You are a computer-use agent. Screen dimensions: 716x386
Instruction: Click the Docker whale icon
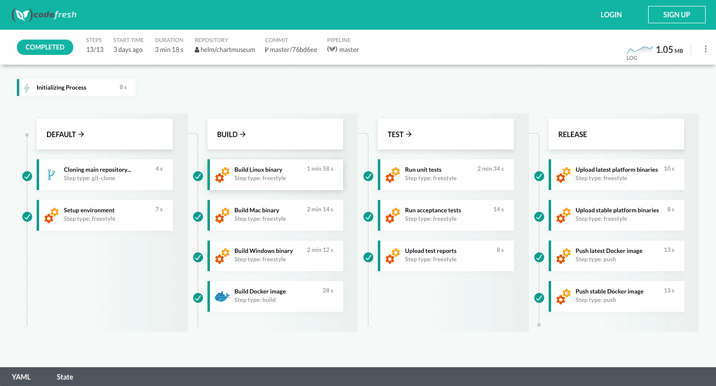click(x=222, y=296)
